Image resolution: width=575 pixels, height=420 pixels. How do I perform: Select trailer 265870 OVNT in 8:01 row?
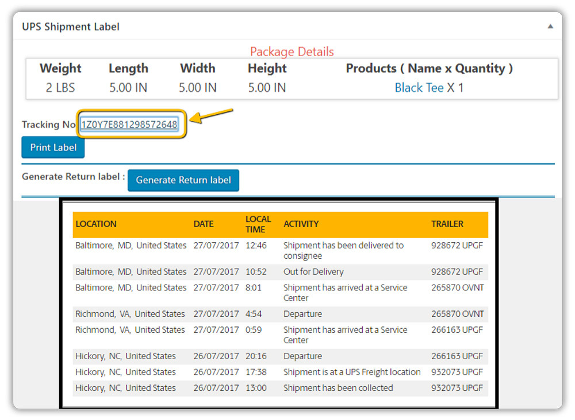click(458, 287)
